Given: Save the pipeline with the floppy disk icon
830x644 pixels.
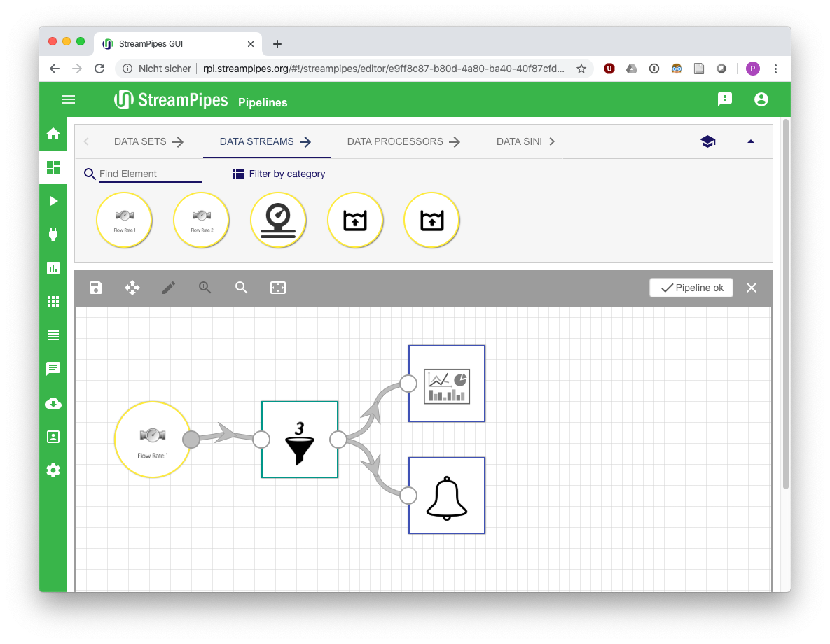Looking at the screenshot, I should click(x=96, y=288).
